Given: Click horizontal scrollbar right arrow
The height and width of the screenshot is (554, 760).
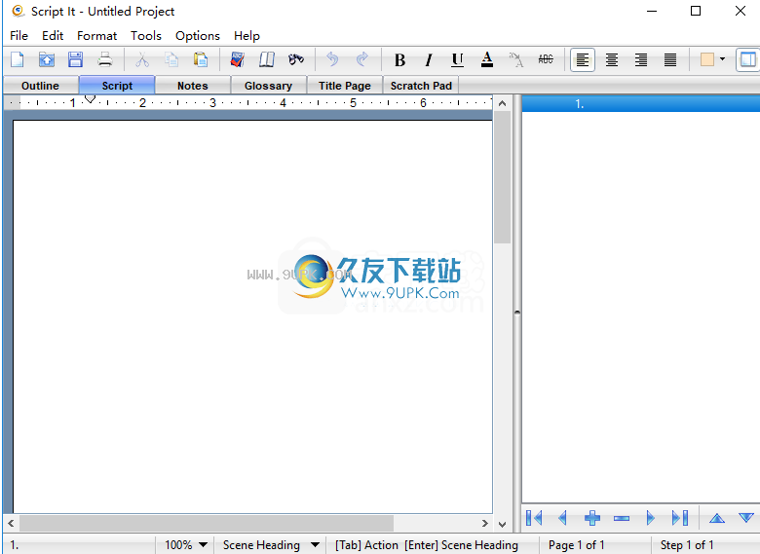Looking at the screenshot, I should (x=484, y=523).
